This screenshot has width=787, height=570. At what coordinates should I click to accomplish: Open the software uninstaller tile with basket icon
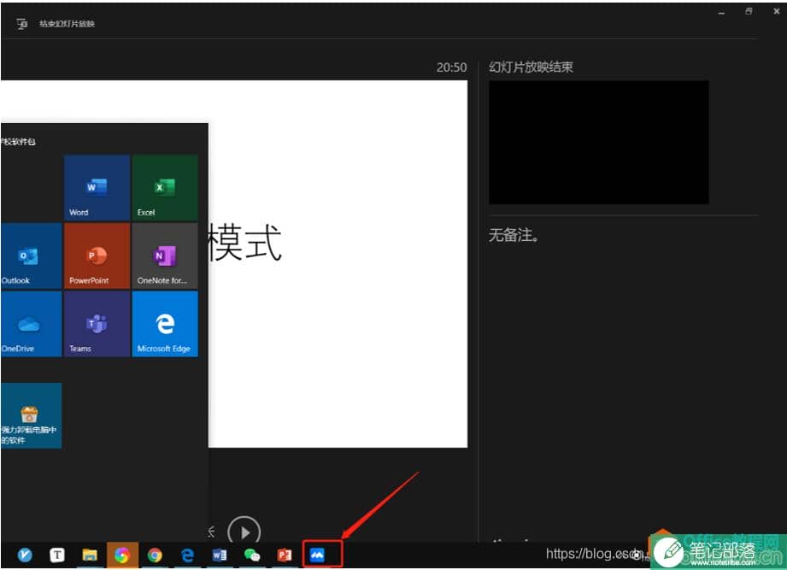(31, 415)
